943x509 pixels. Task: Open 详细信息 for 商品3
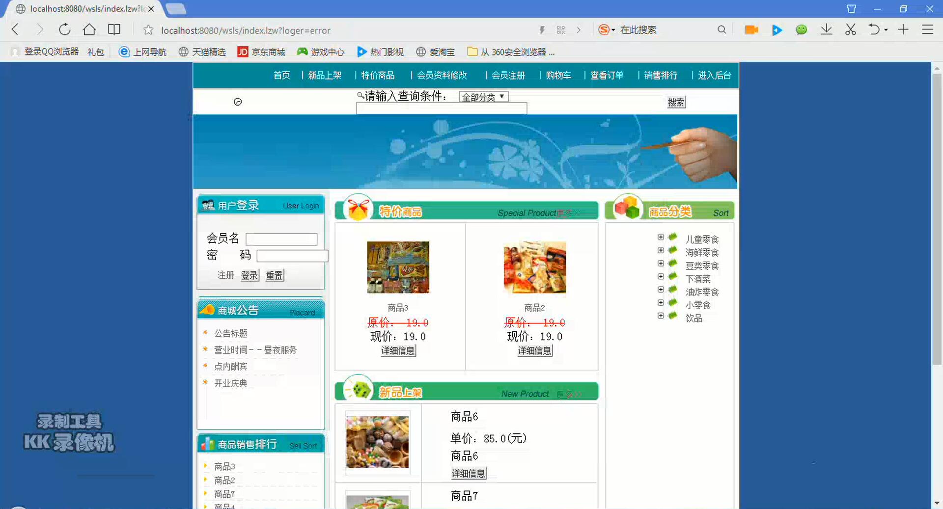pos(398,350)
